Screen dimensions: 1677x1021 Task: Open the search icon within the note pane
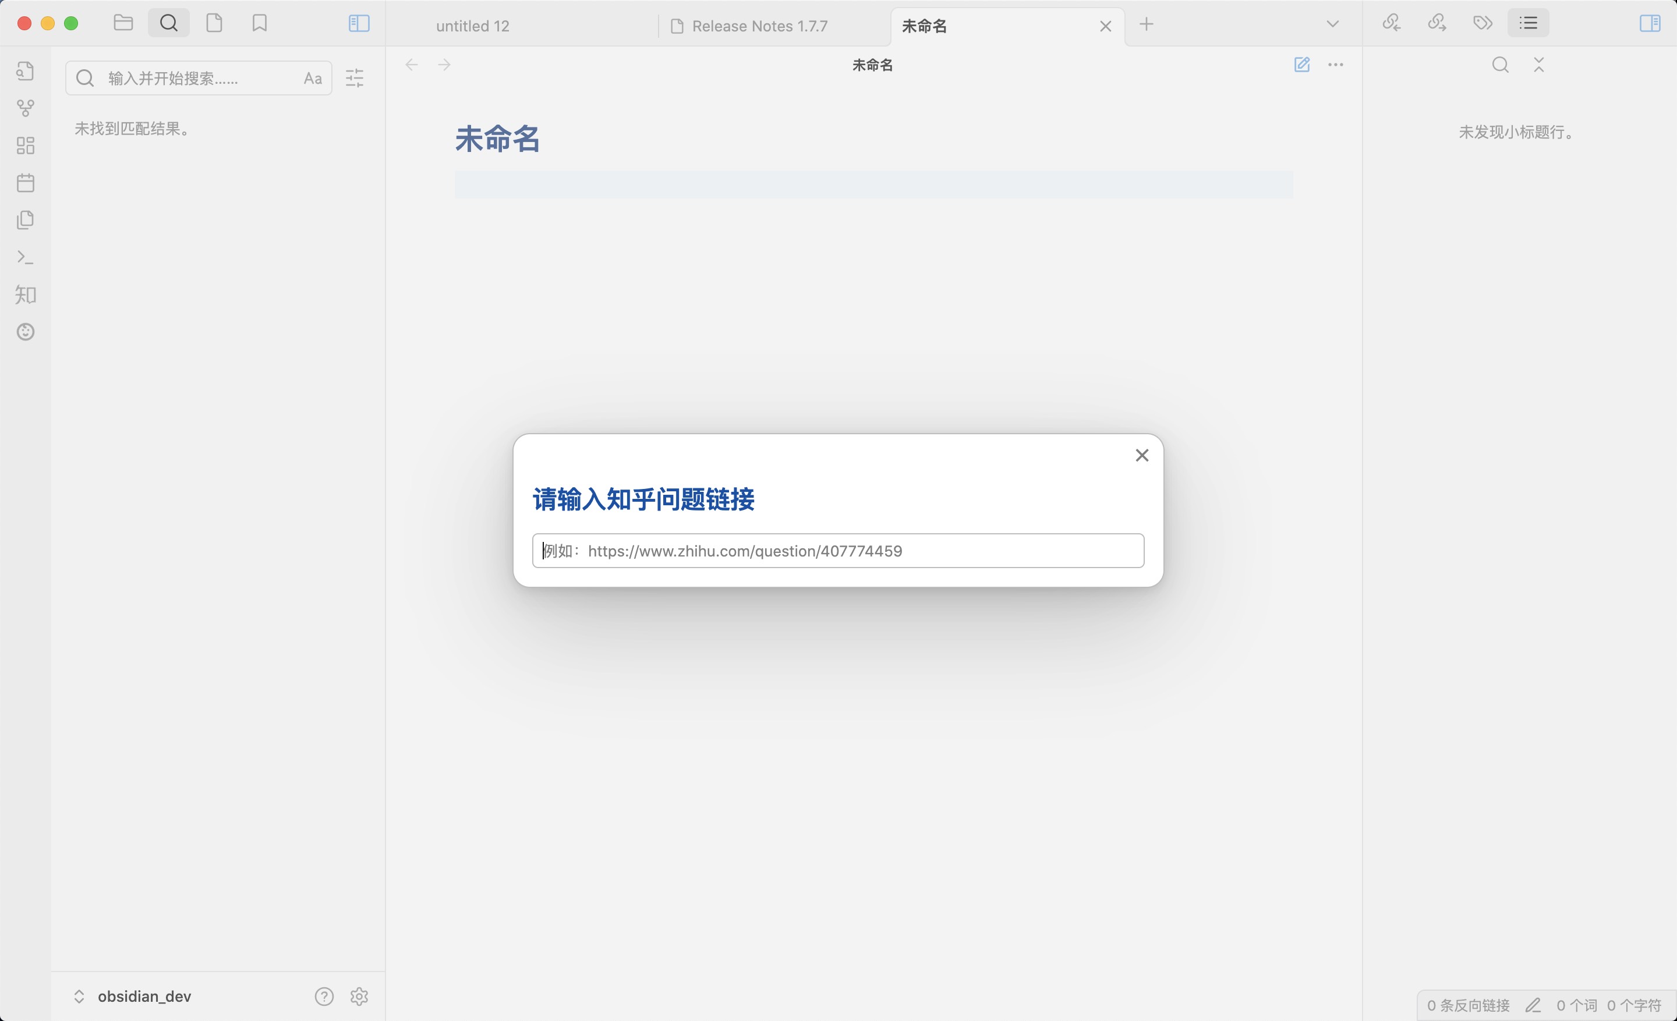click(x=1500, y=65)
